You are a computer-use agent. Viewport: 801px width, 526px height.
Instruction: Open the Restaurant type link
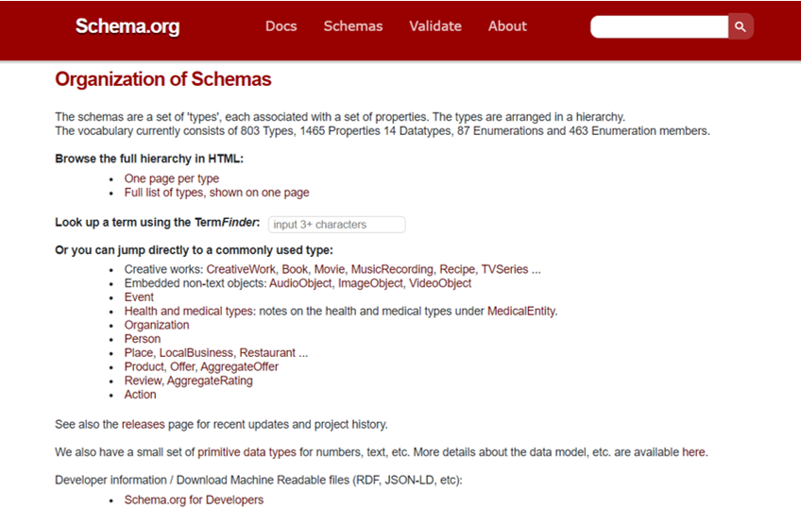pyautogui.click(x=267, y=353)
